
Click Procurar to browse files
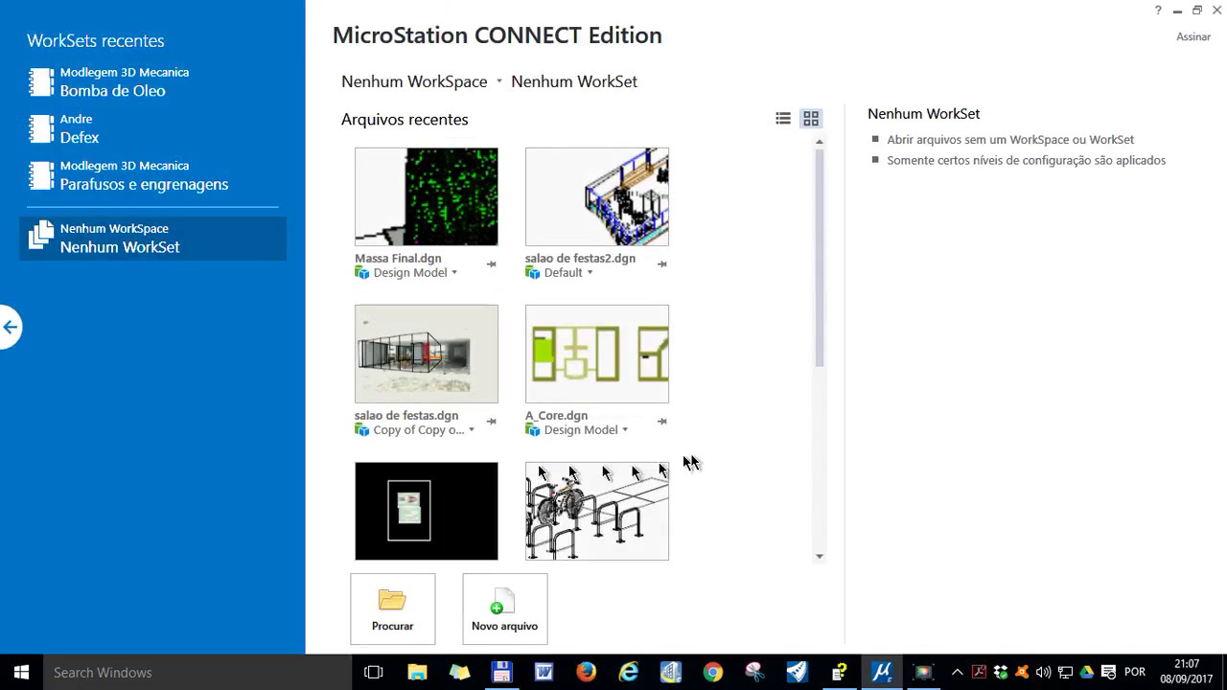[x=393, y=609]
